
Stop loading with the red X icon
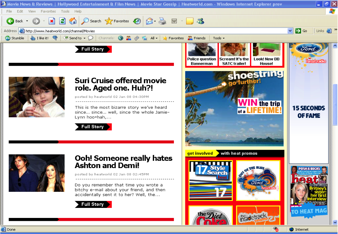[52, 21]
